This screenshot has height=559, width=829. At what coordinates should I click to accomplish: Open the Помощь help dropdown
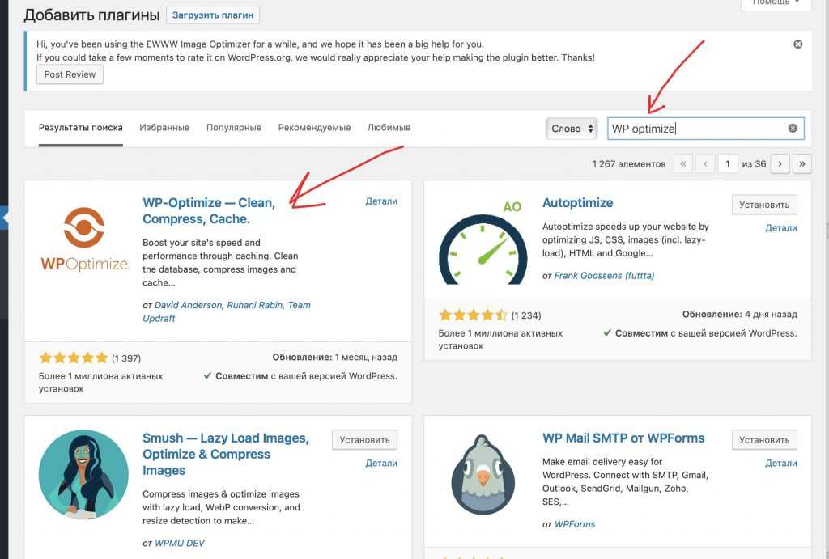click(x=775, y=3)
